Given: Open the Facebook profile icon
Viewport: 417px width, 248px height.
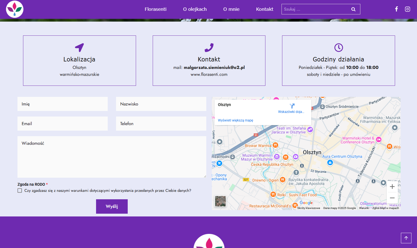Looking at the screenshot, I should (396, 9).
